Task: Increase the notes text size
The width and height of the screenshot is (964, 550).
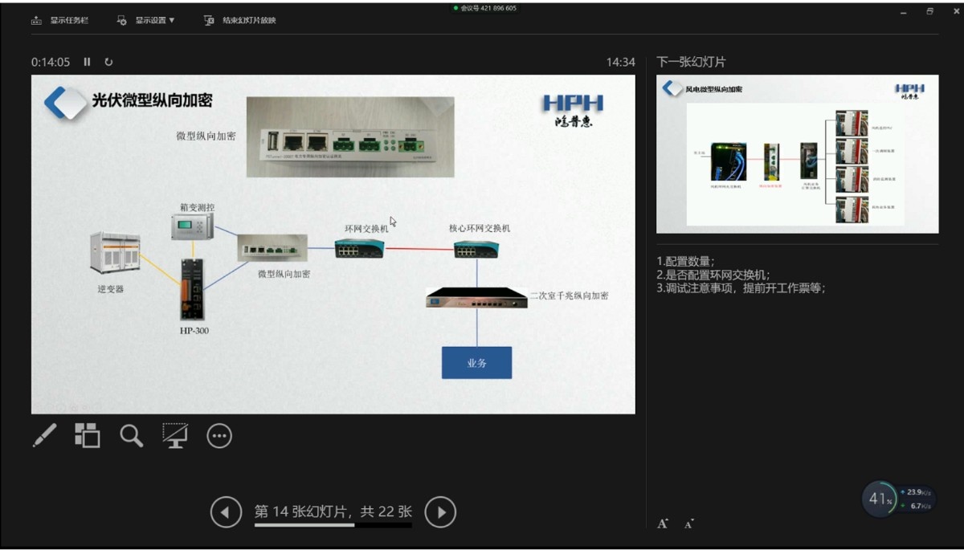Action: (x=663, y=524)
